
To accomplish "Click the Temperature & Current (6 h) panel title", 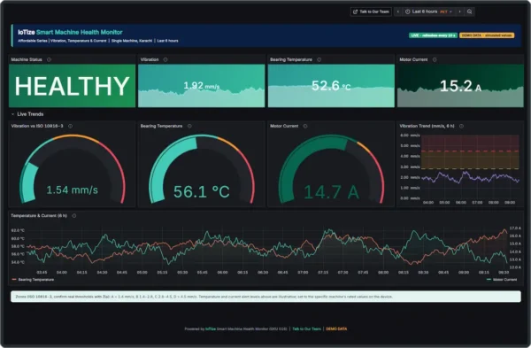I will pos(39,216).
